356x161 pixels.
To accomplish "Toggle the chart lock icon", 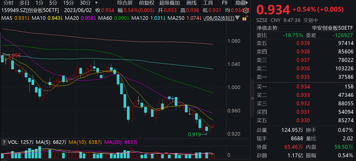I will tap(244, 18).
